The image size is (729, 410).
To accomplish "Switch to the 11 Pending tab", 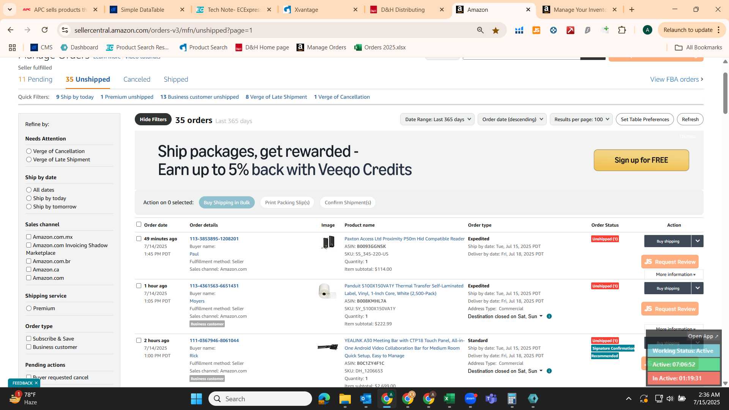I will coord(35,79).
